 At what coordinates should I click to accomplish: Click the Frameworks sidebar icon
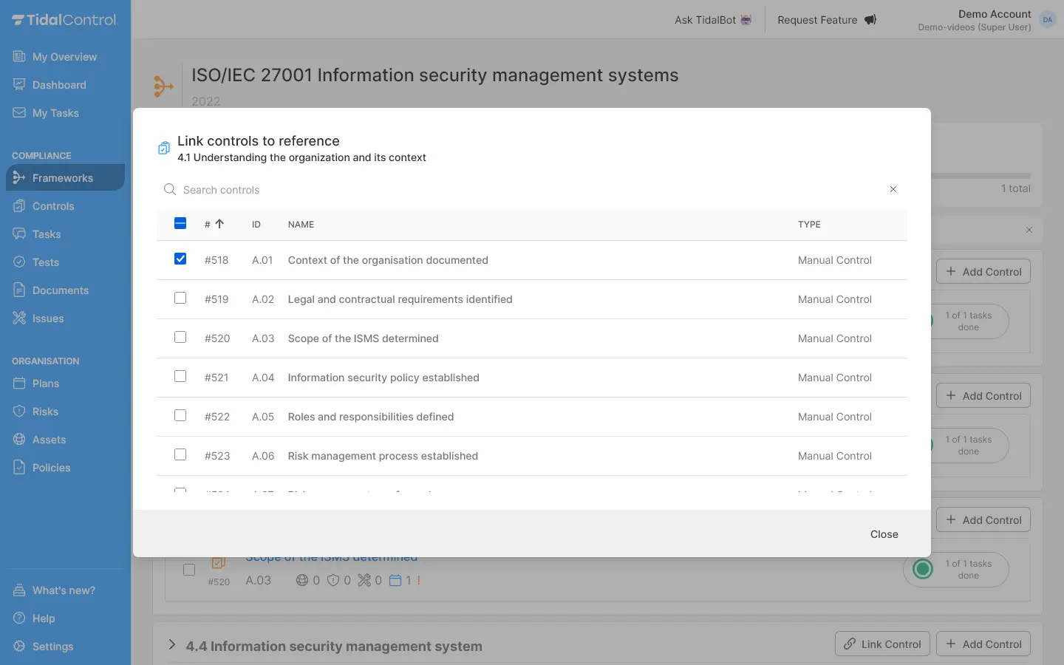[x=19, y=178]
